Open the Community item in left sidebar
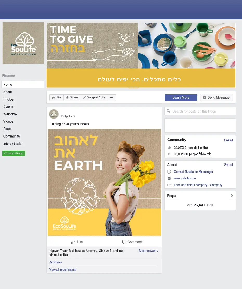The height and width of the screenshot is (289, 242). click(x=11, y=136)
